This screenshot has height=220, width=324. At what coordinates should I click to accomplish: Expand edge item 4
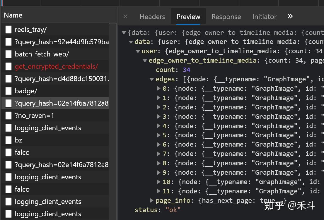click(159, 126)
